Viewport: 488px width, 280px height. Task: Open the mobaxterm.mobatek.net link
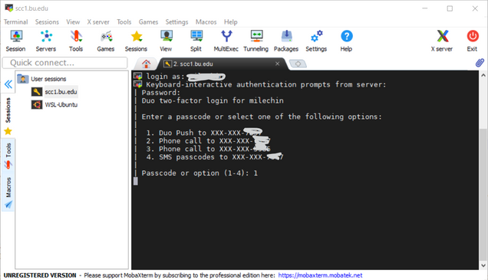click(320, 275)
